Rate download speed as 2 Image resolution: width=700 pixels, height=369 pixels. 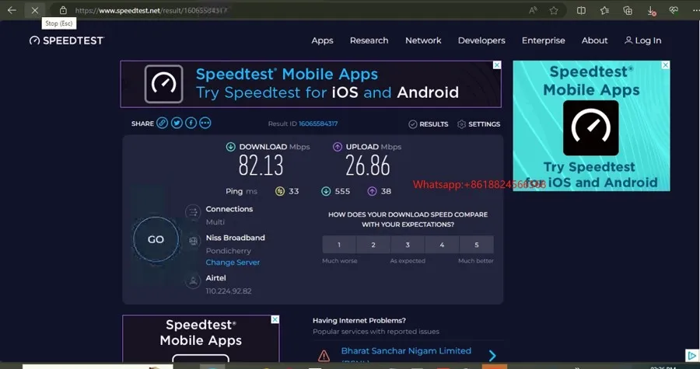pos(373,245)
